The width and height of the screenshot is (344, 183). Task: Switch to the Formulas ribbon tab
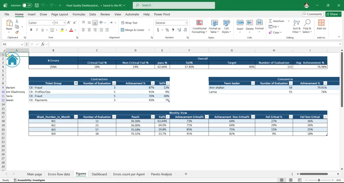(79, 14)
